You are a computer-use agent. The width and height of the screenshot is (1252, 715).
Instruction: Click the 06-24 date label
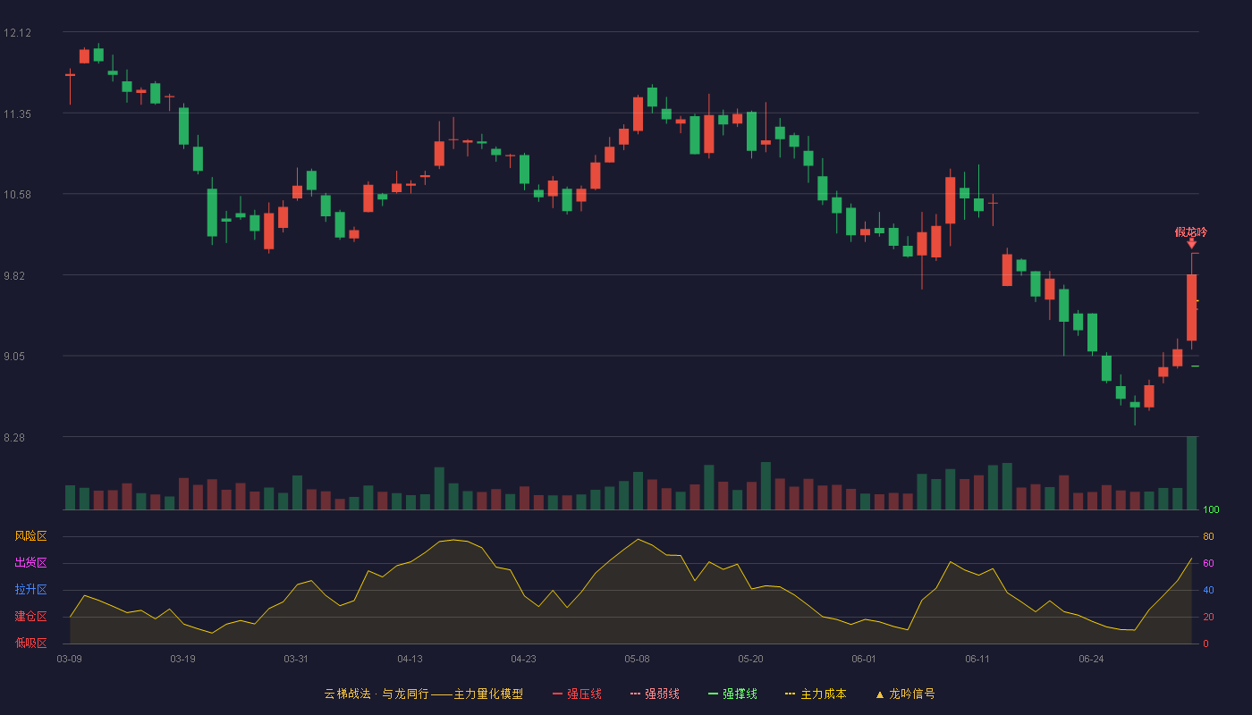tap(1091, 659)
